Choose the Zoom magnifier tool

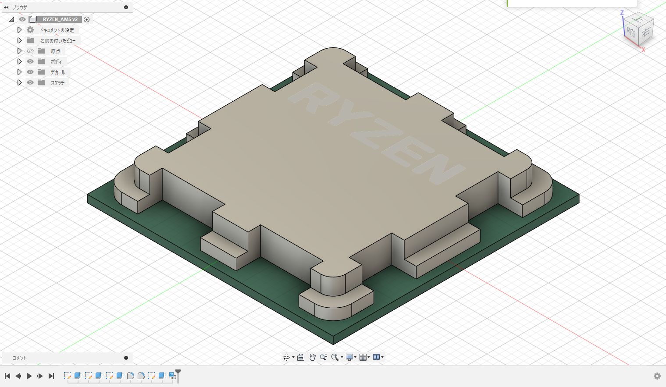pos(324,357)
